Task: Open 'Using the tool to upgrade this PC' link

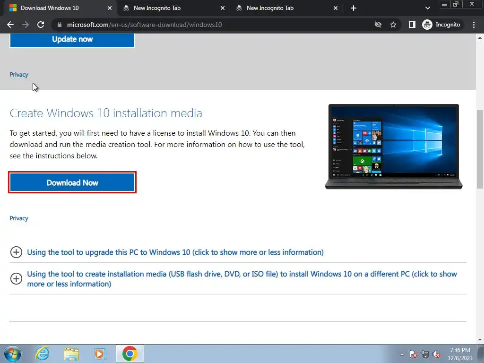Action: 175,252
